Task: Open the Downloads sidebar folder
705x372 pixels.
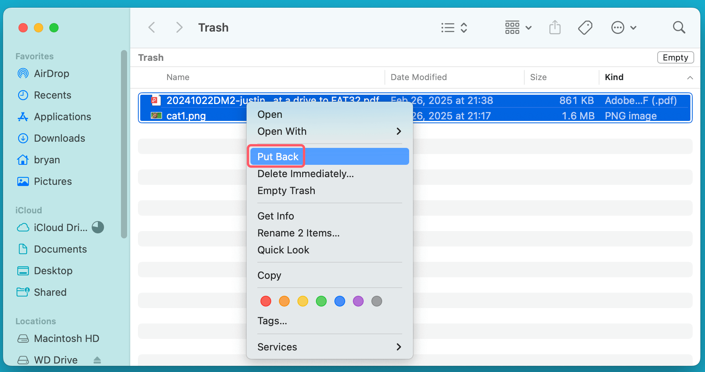Action: (59, 138)
